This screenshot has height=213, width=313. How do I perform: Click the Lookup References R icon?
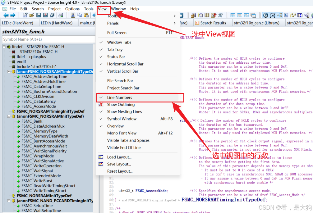point(221,15)
